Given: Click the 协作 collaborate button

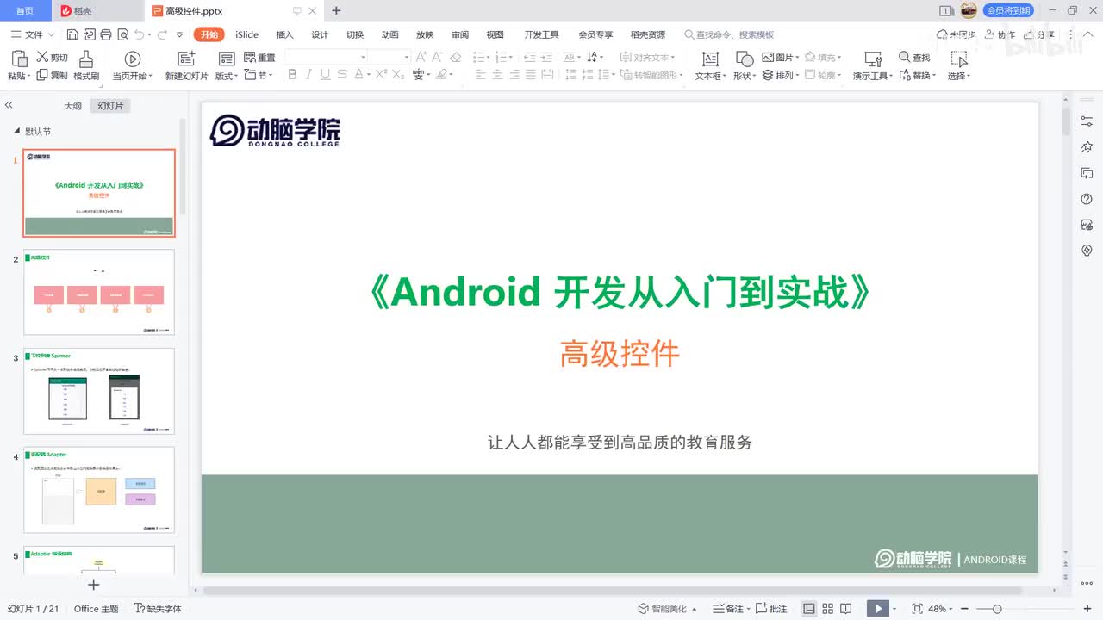Looking at the screenshot, I should [1000, 34].
